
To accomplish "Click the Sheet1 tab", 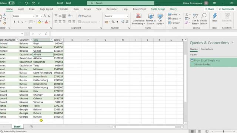I will click(17, 127).
